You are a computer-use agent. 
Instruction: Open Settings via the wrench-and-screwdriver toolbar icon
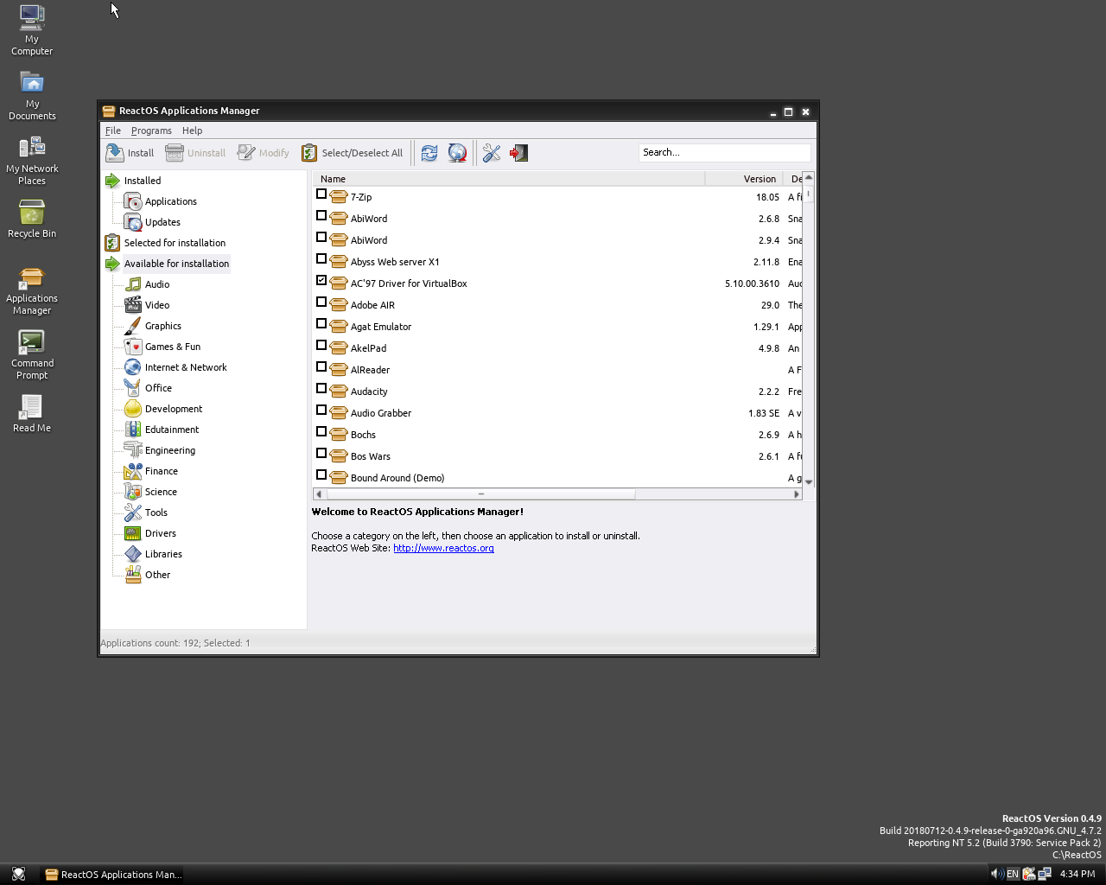tap(492, 153)
